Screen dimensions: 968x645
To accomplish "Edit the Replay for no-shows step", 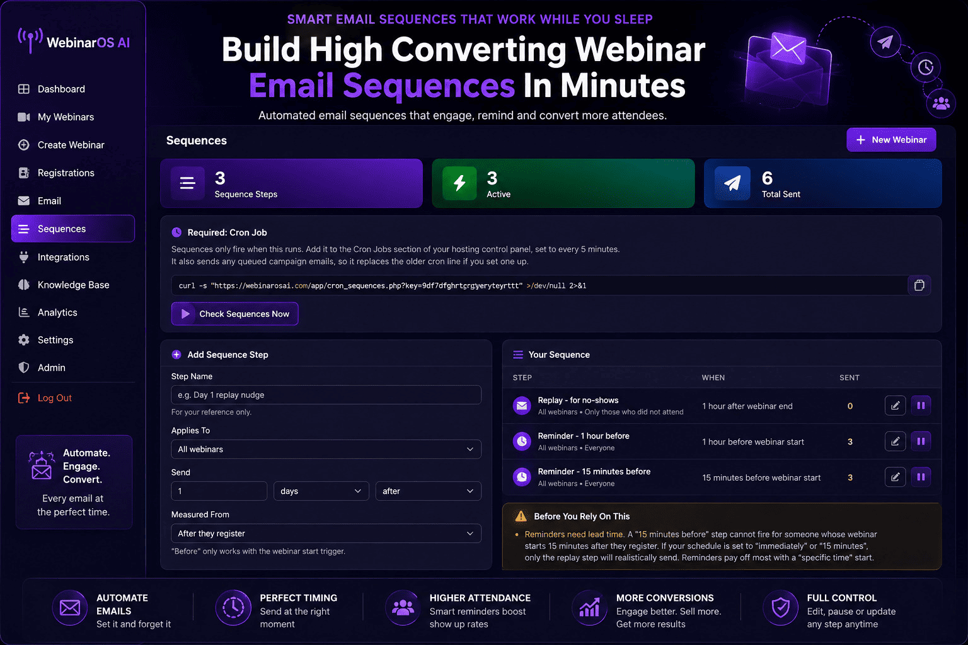I will (x=895, y=406).
